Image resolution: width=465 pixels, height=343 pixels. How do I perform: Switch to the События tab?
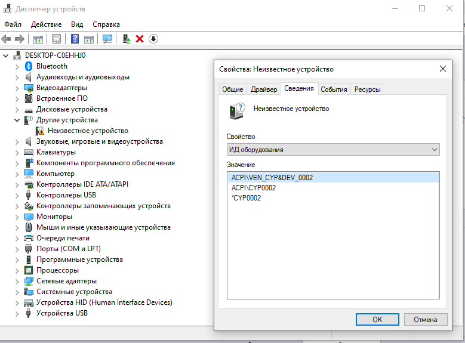334,89
